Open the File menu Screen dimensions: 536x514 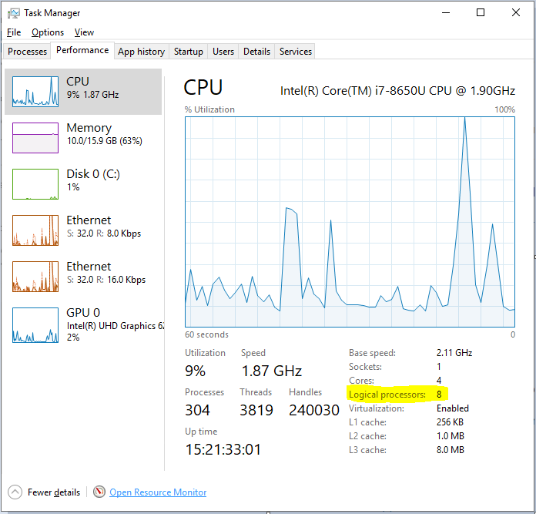coord(14,32)
